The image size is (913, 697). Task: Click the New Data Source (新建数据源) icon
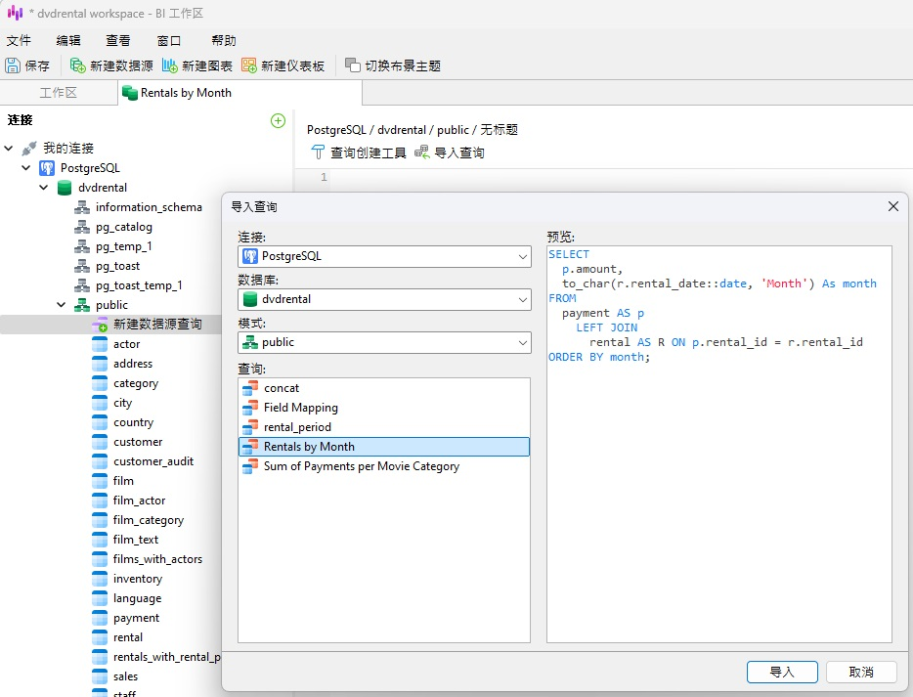[x=77, y=65]
